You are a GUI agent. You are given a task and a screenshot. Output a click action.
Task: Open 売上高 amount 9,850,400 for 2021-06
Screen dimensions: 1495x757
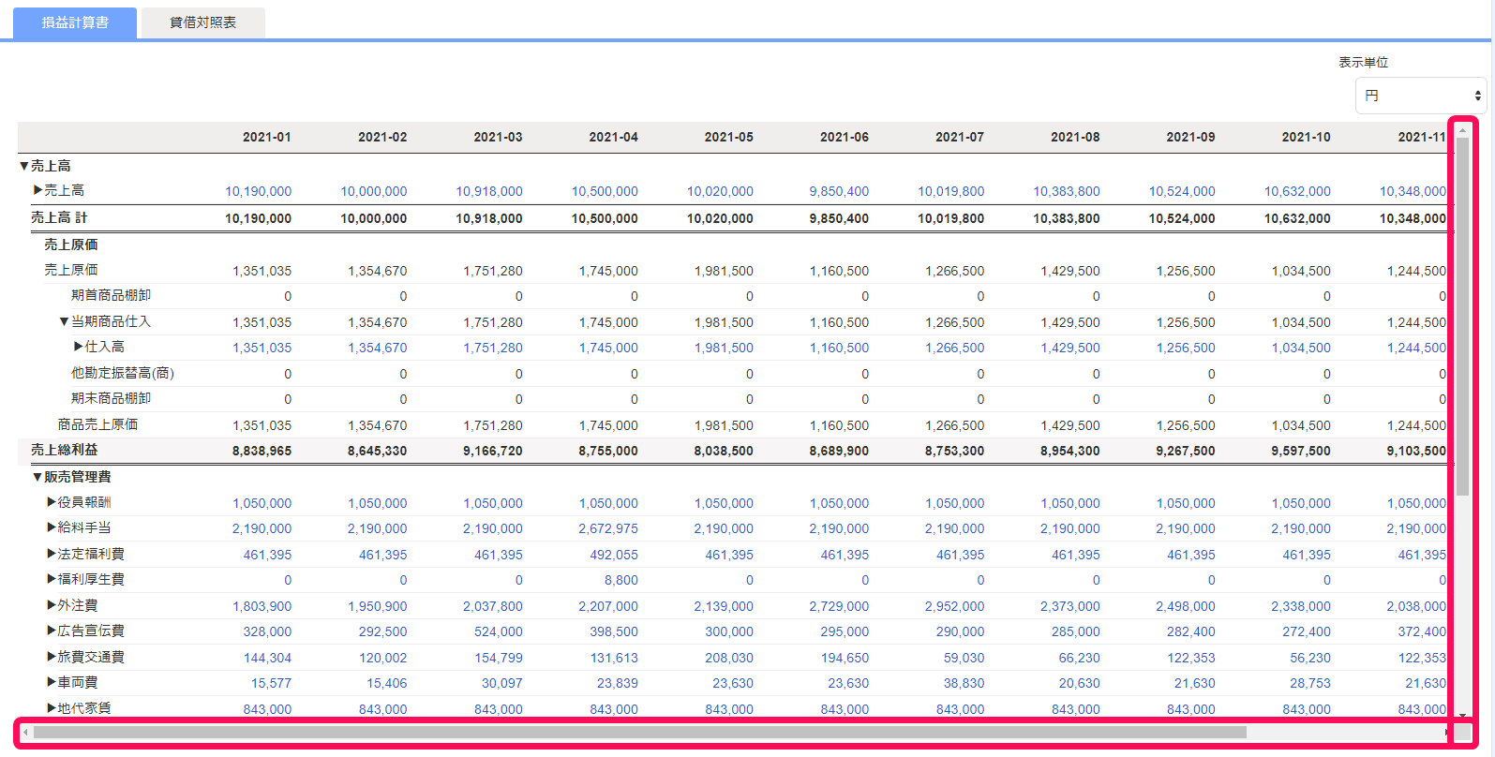tap(839, 191)
